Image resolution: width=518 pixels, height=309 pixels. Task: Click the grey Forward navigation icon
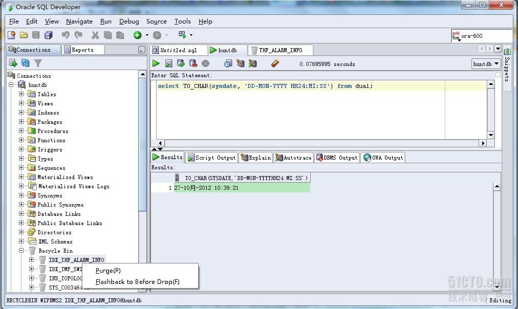(157, 35)
